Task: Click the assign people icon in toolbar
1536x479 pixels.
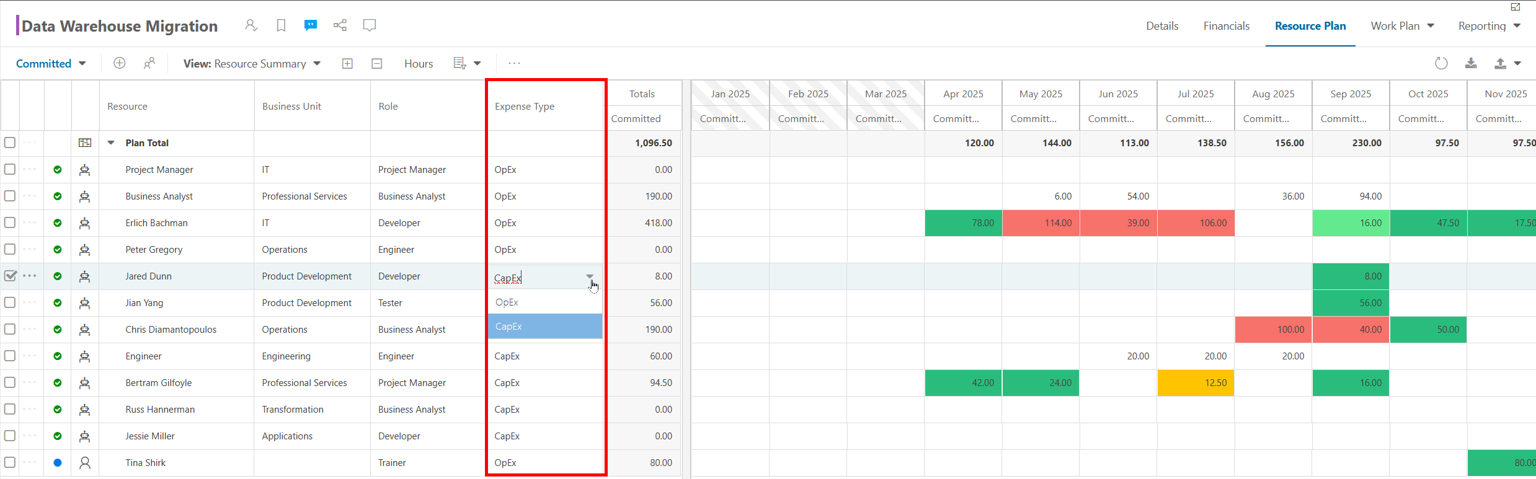Action: tap(149, 63)
